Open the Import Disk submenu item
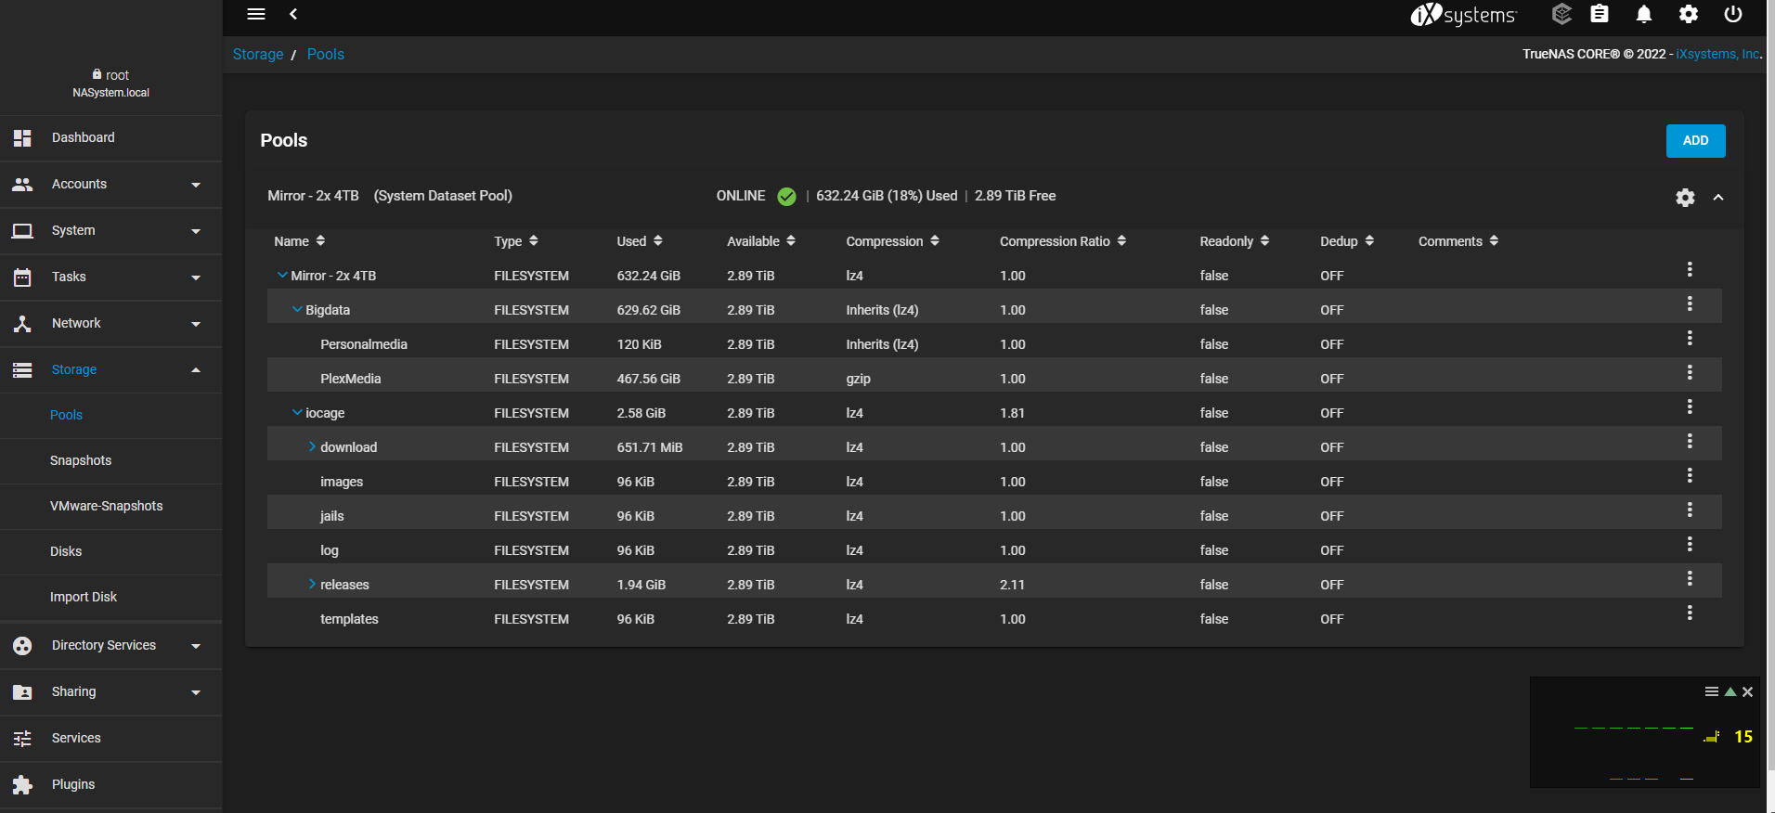Image resolution: width=1775 pixels, height=813 pixels. click(111, 597)
